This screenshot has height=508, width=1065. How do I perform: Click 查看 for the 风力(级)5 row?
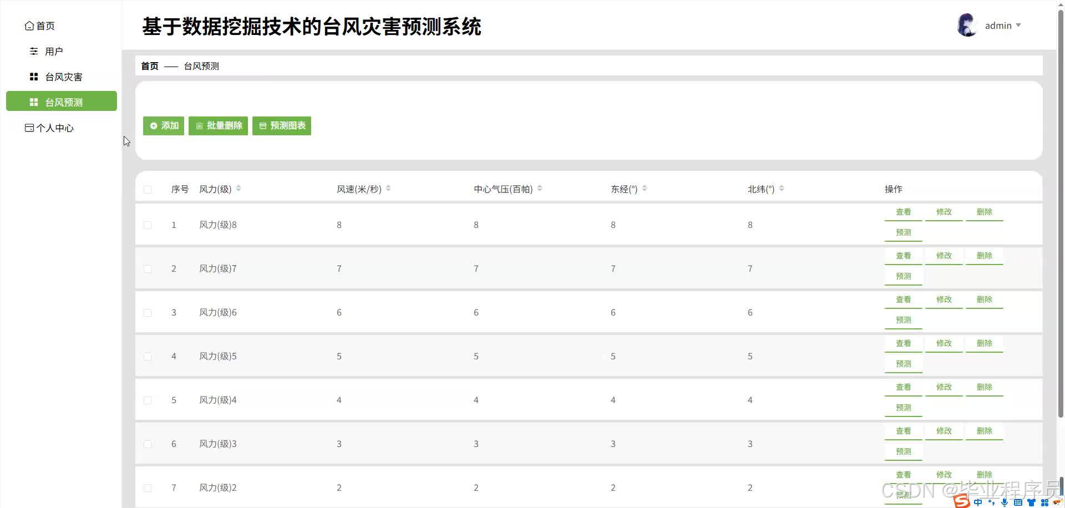[x=904, y=343]
